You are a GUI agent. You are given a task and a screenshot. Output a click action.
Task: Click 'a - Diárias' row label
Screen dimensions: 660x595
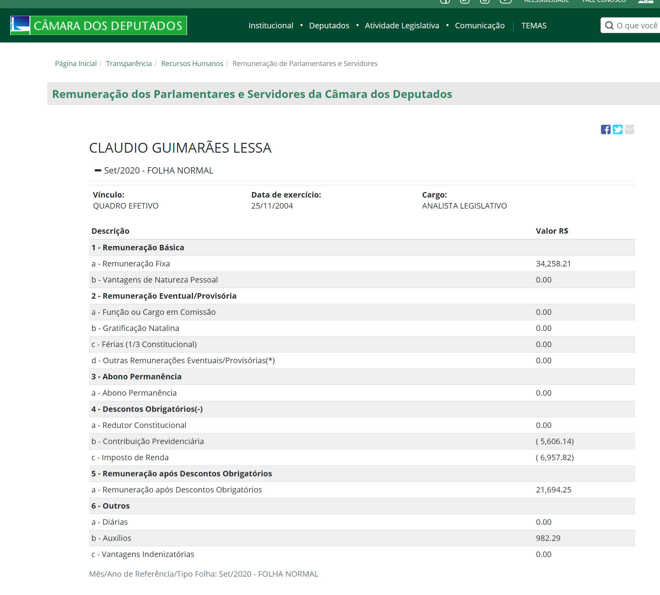(109, 522)
